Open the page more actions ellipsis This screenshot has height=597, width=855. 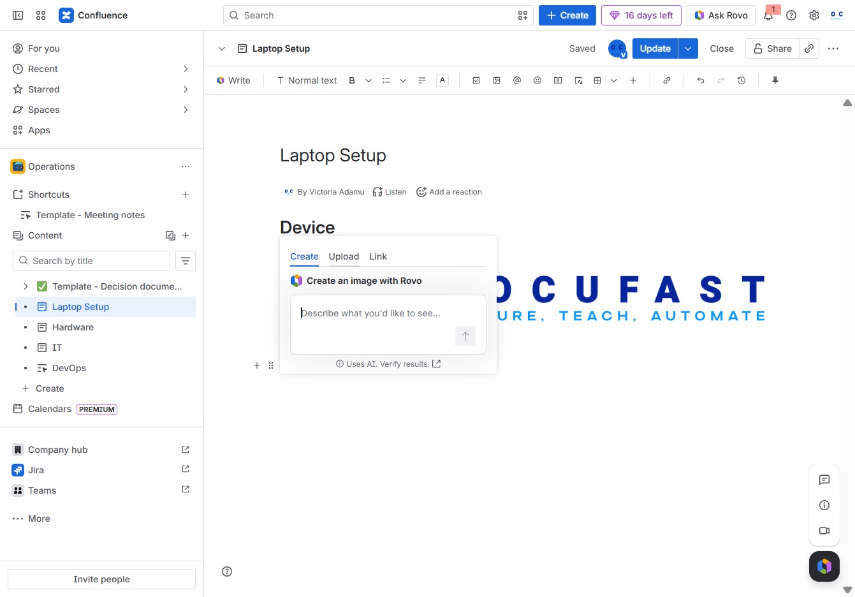point(833,48)
